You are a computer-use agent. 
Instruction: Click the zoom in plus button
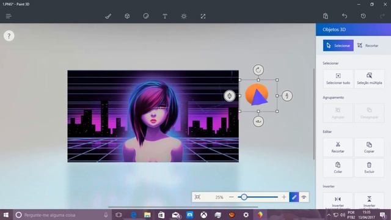283,197
